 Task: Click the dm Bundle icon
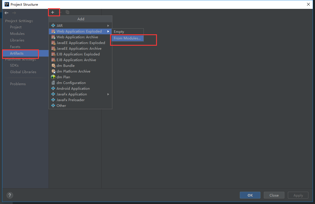(53, 66)
